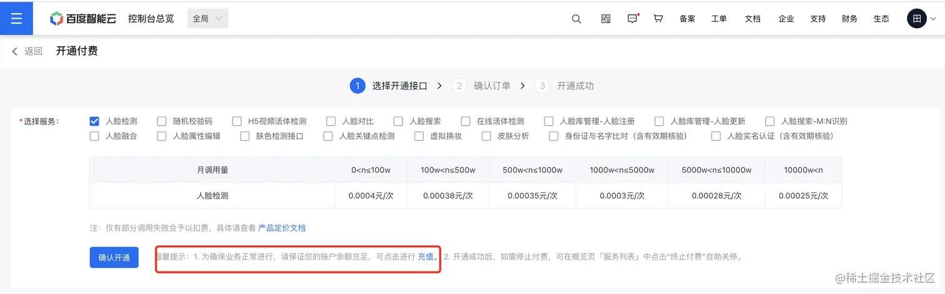Check the 身份证与名字比对 checkbox
Viewport: 945px width, 294px height.
tap(554, 136)
